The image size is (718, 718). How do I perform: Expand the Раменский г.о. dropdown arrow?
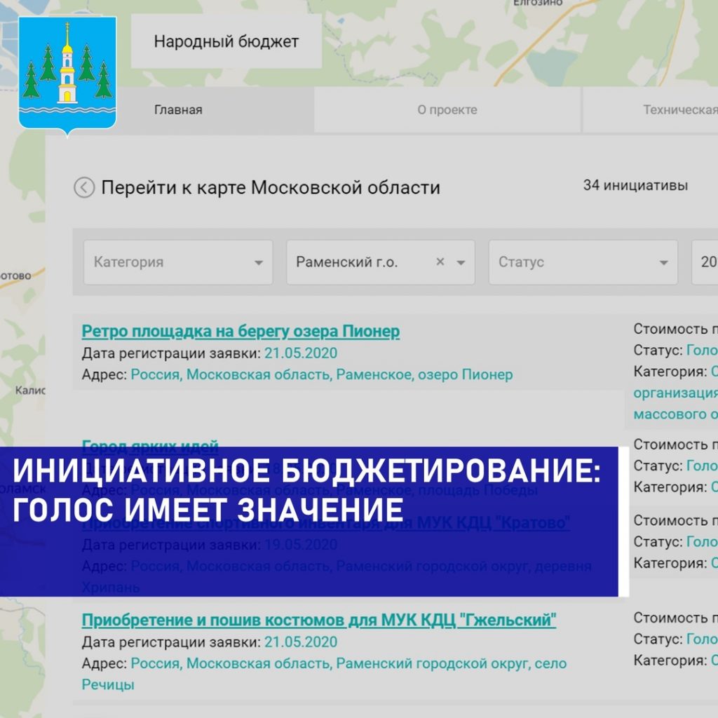[x=461, y=262]
